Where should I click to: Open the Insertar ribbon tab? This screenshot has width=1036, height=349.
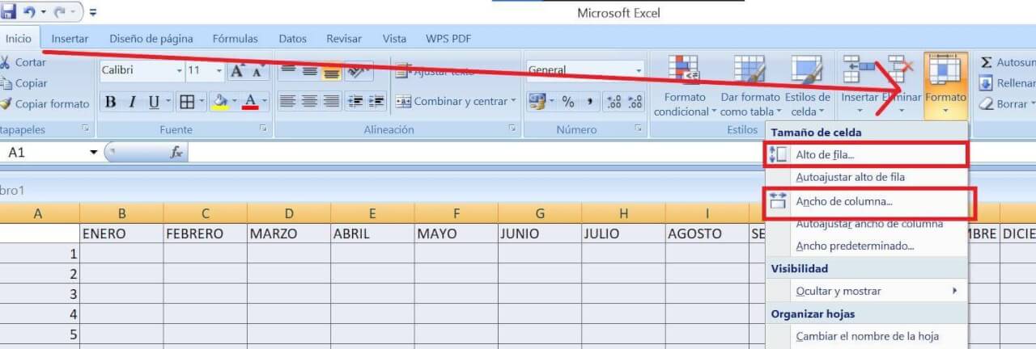pyautogui.click(x=70, y=38)
